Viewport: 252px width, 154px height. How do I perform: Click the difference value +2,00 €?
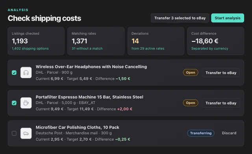click(x=124, y=109)
